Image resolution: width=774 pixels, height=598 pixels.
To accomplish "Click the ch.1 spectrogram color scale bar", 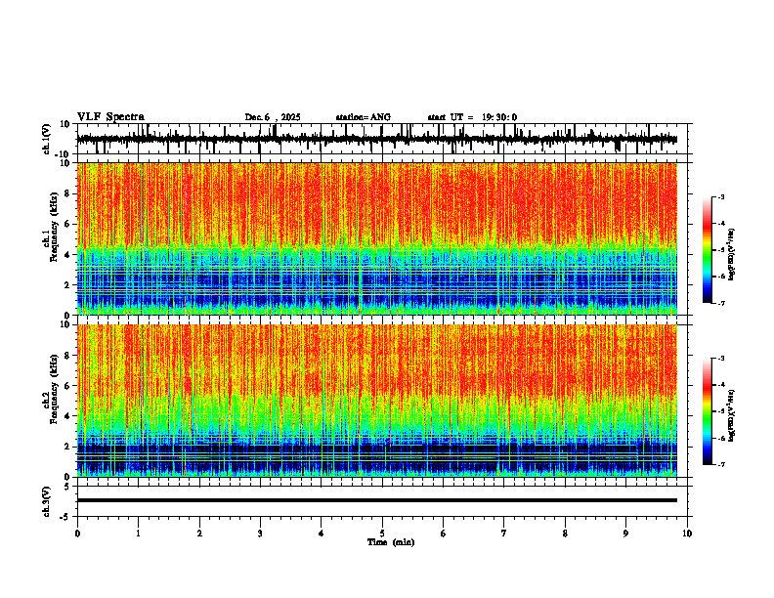I will coord(708,250).
